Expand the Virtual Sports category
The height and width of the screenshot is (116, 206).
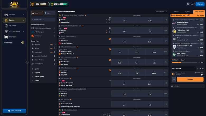32,77
